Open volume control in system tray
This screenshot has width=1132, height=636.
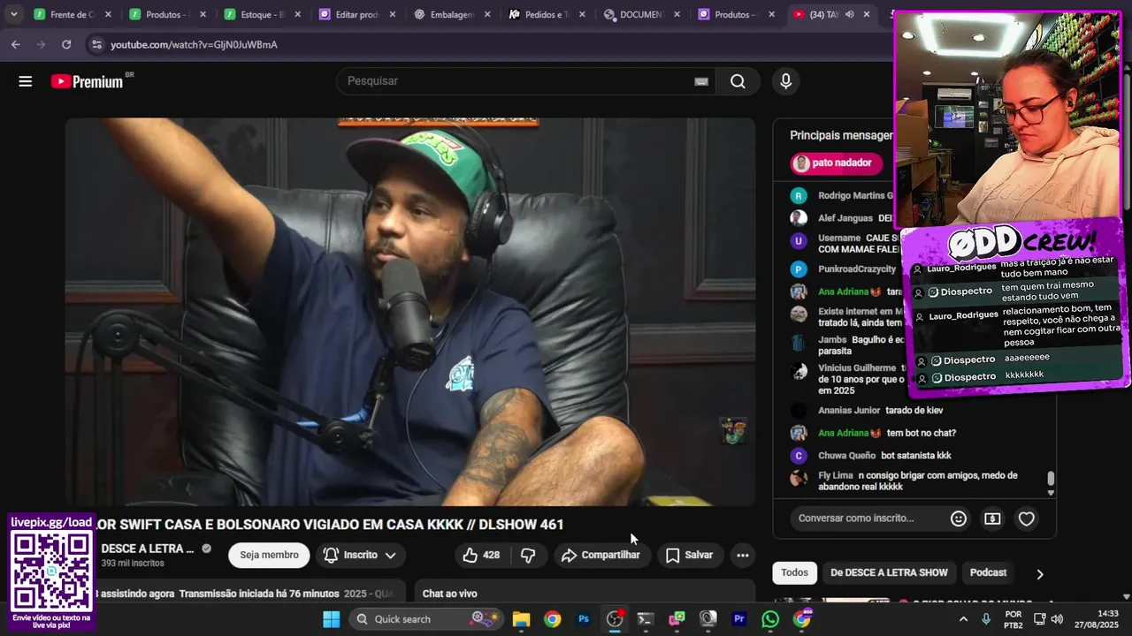(x=1057, y=618)
